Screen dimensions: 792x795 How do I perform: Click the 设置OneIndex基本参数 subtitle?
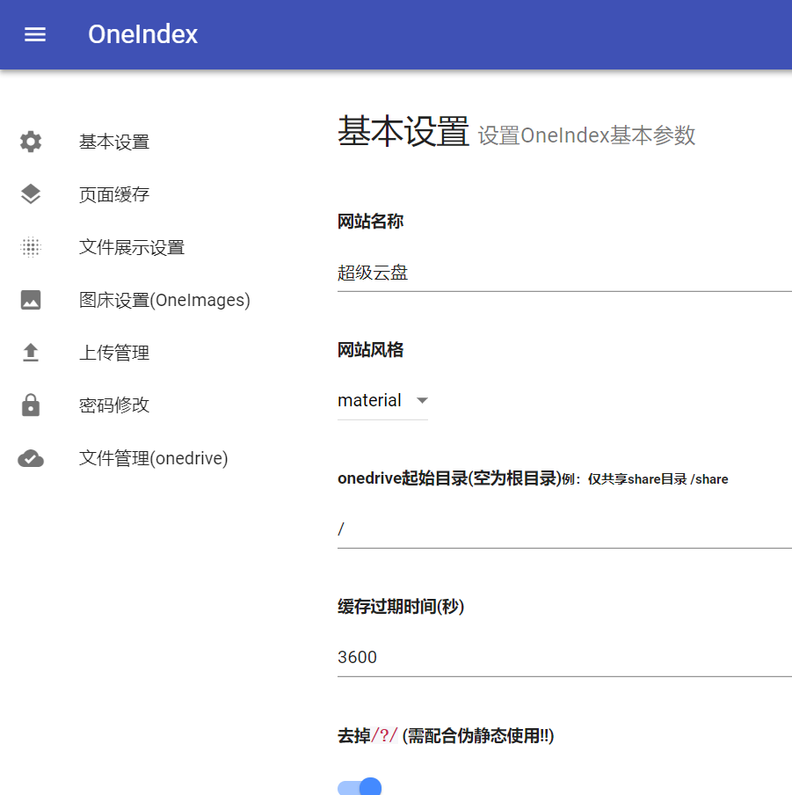coord(586,136)
